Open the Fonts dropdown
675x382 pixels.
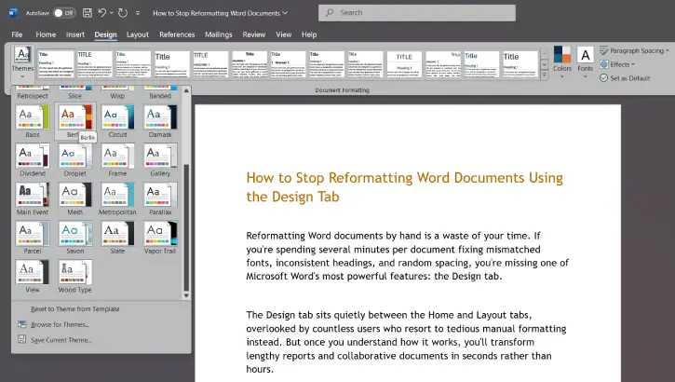point(585,62)
